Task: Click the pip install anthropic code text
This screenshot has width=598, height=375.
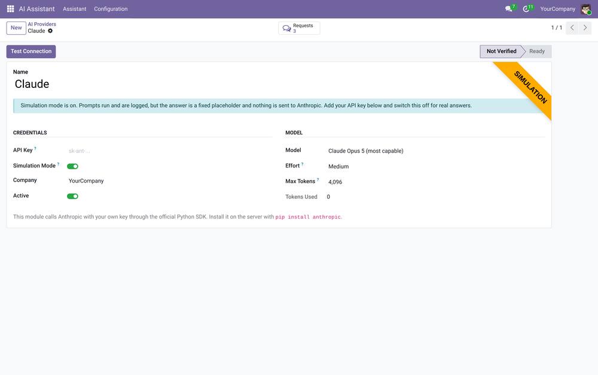Action: pyautogui.click(x=308, y=217)
